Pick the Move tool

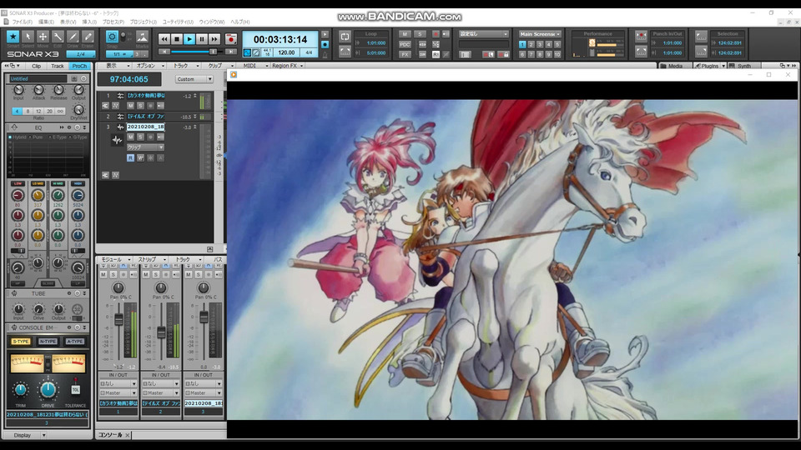(x=43, y=37)
